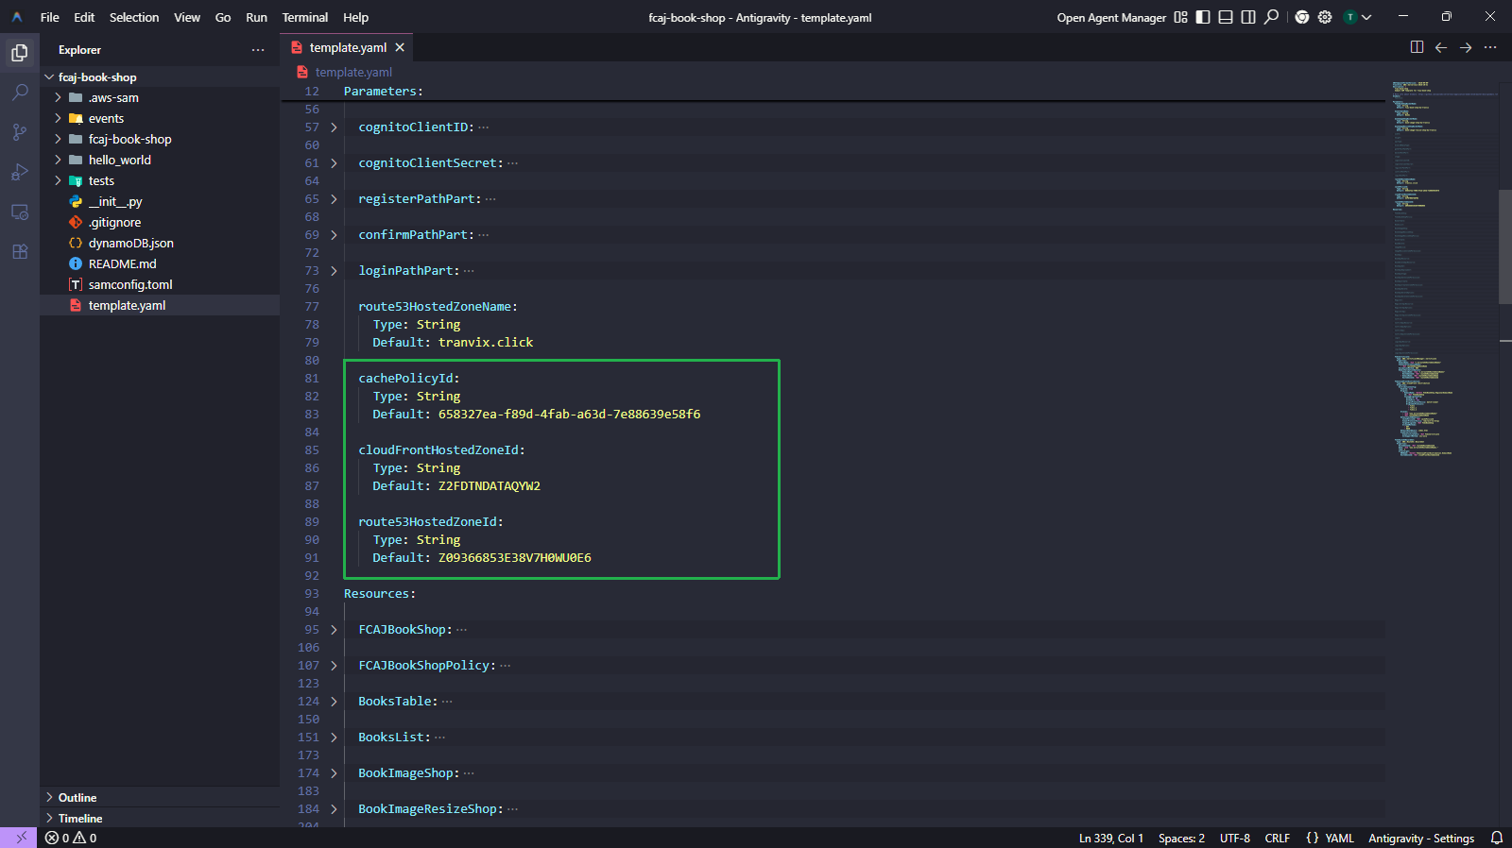This screenshot has width=1512, height=848.
Task: Navigate forward with the right arrow
Action: coord(1466,47)
